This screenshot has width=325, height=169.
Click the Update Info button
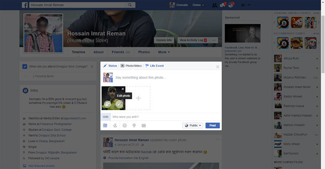tap(164, 40)
